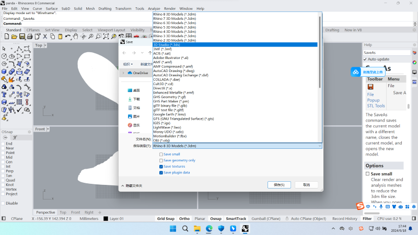Open the 组织 organize dropdown
The image size is (418, 235).
click(127, 64)
